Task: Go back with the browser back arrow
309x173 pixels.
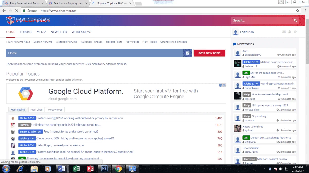Action: (x=4, y=11)
